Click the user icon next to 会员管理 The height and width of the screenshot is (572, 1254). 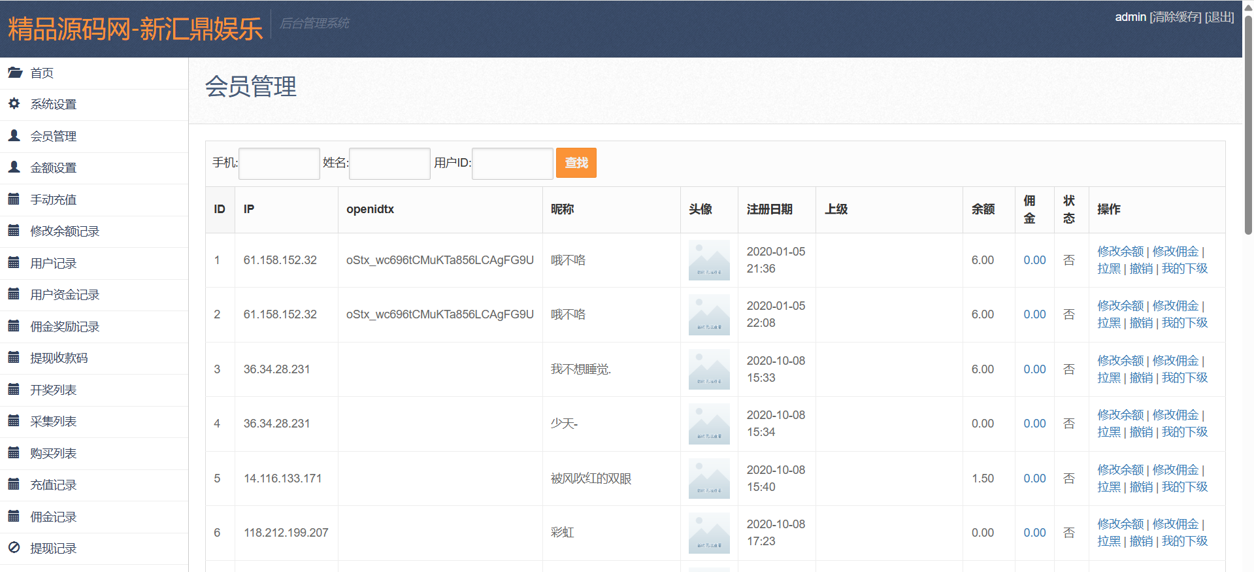(x=14, y=135)
